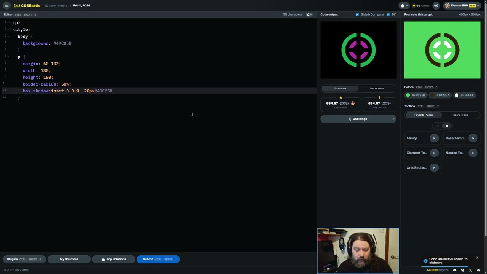487x274 pixels.
Task: Copy color #FFFFFF swatch
Action: point(464,95)
